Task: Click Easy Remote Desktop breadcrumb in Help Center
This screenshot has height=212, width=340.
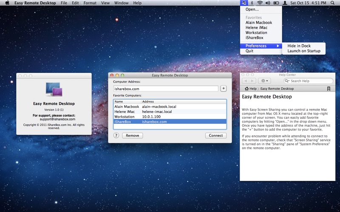Action: click(x=277, y=89)
